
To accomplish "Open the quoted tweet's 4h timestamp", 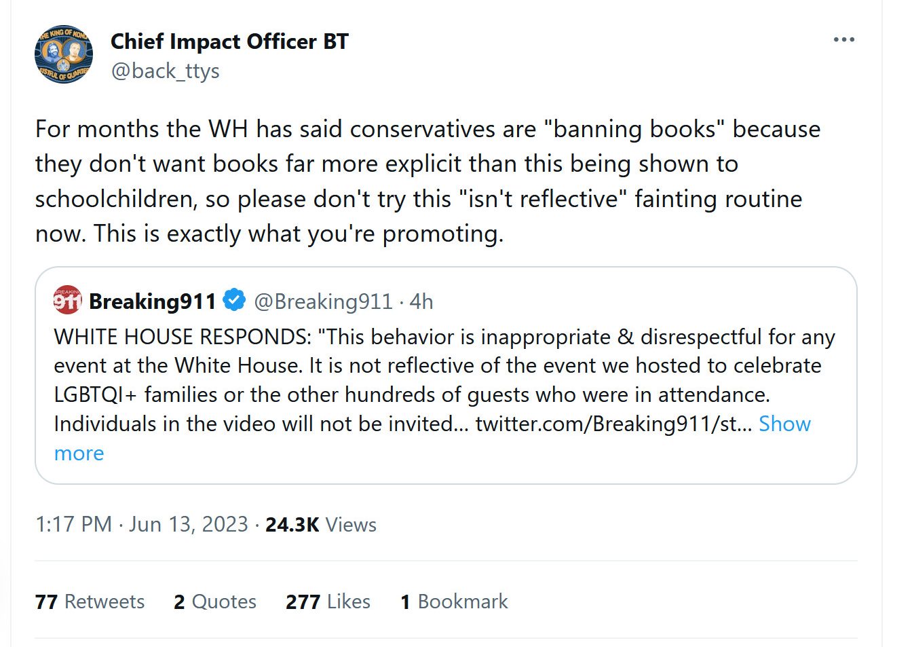I will coord(421,301).
